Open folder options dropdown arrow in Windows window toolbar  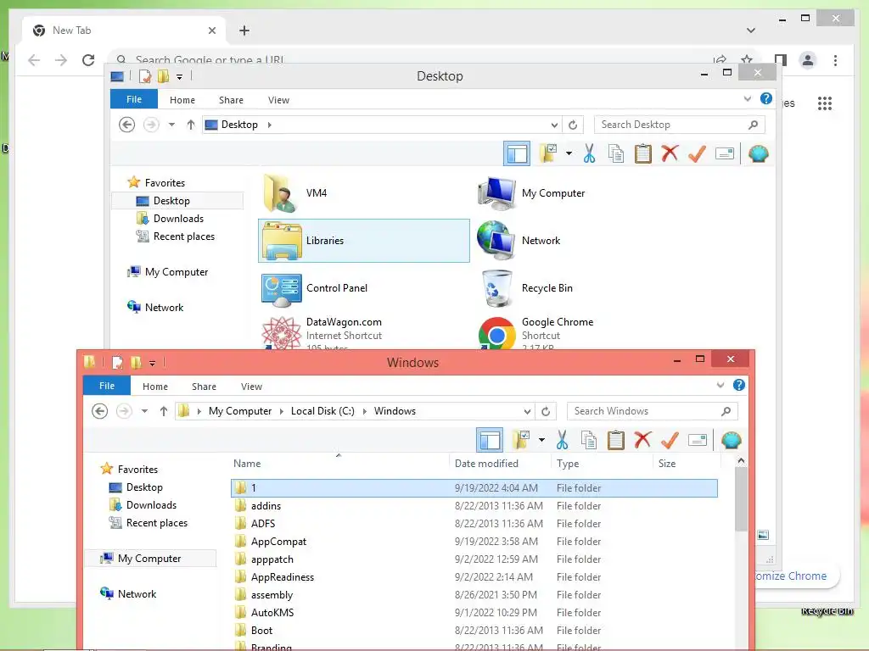click(541, 440)
